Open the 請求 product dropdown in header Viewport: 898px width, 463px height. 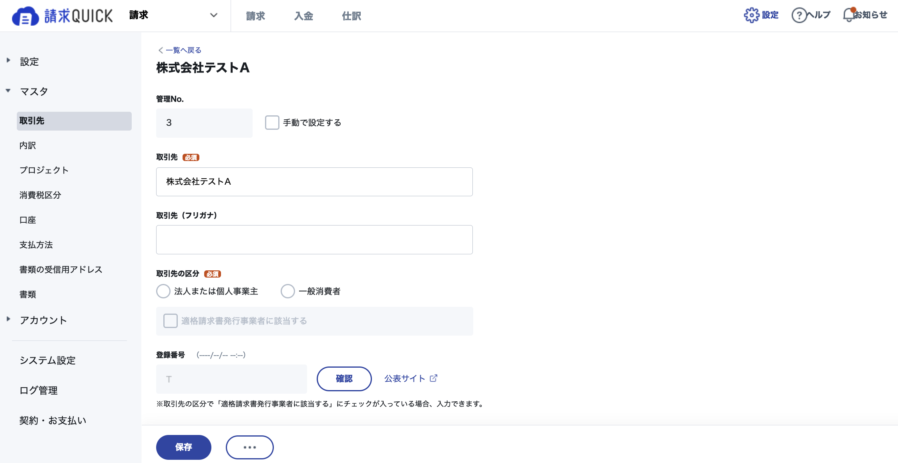click(173, 15)
